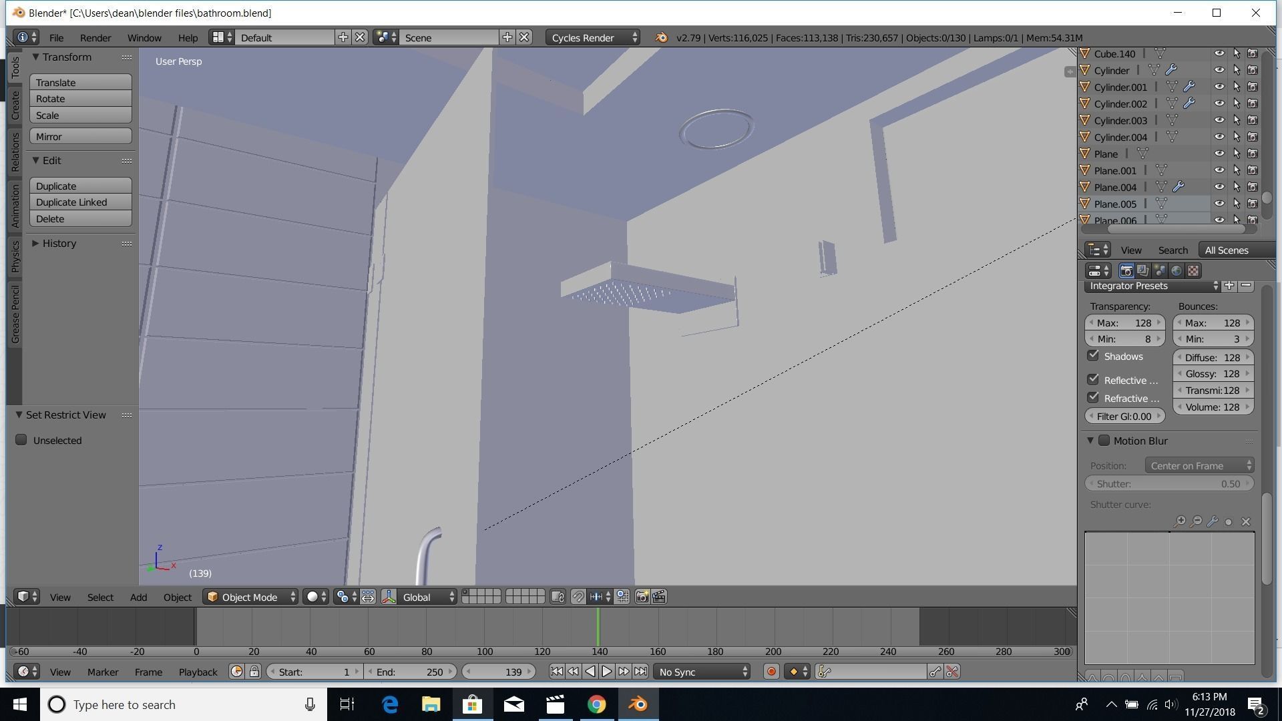
Task: Open the Scene properties tab icon
Action: (x=1160, y=271)
